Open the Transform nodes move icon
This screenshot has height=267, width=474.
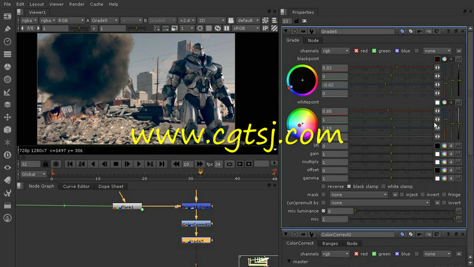(7, 117)
